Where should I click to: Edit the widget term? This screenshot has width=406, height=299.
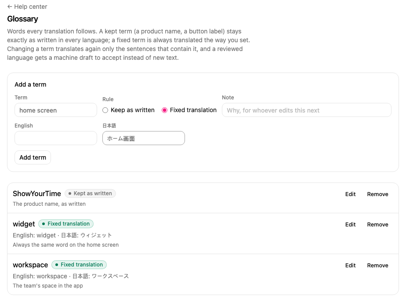coord(350,224)
